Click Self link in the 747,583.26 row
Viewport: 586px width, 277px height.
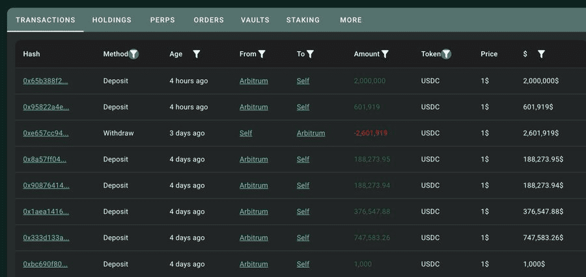[303, 238]
